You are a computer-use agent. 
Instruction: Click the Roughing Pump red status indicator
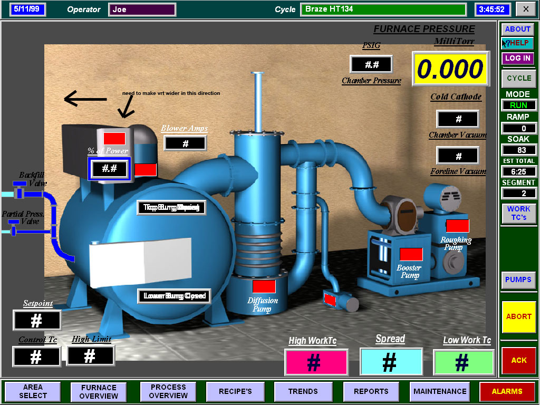coord(457,226)
